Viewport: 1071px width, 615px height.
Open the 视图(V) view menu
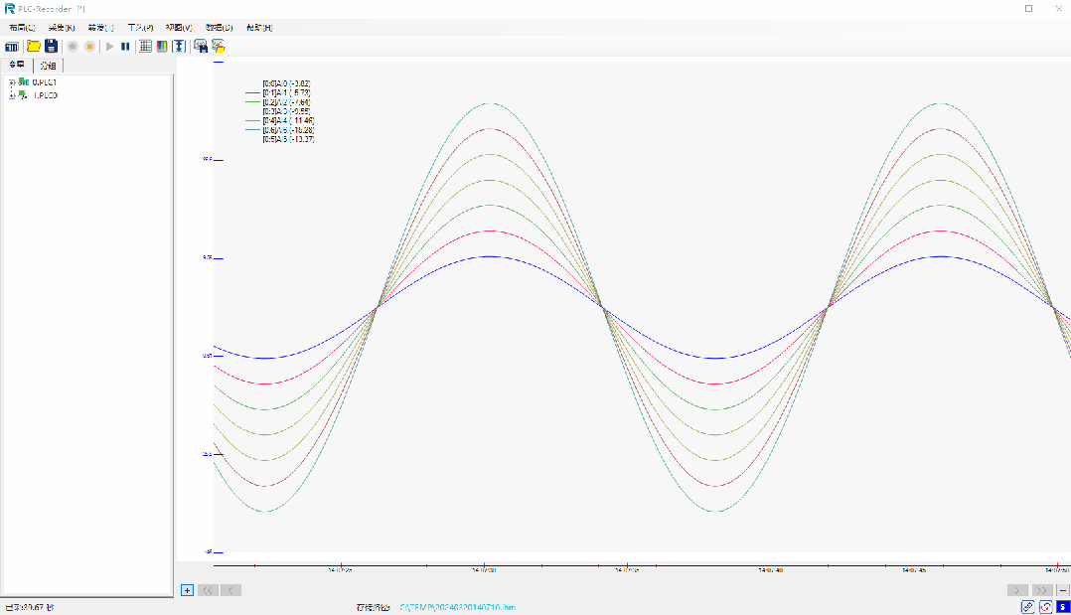click(179, 28)
